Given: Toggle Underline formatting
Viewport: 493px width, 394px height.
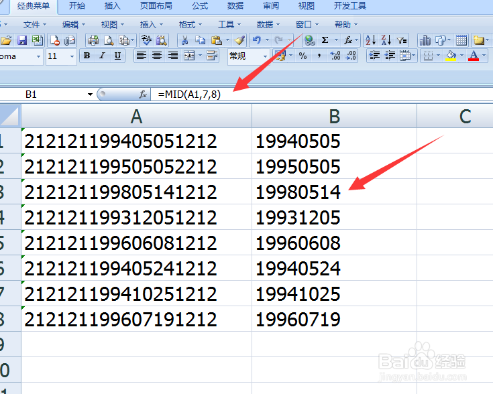Looking at the screenshot, I should pos(117,56).
